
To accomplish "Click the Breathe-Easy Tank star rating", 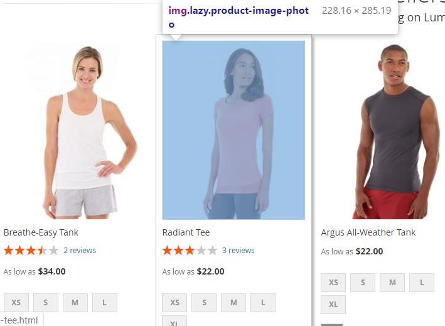I will [31, 251].
